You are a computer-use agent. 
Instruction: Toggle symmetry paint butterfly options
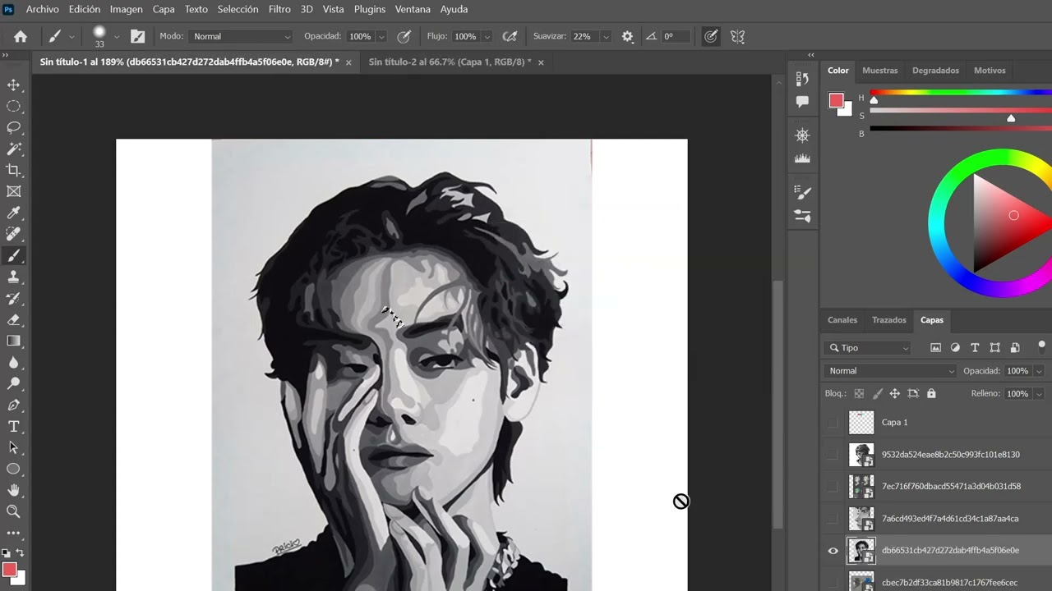737,36
